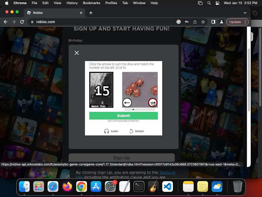Open the Profiles menu
The width and height of the screenshot is (262, 197).
(111, 3)
